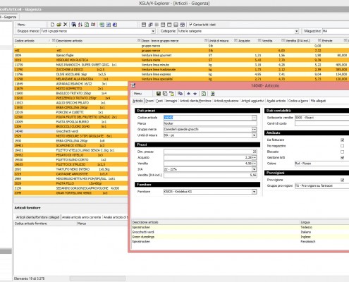
Task: Click the sort order icon in main toolbar
Action: click(80, 25)
